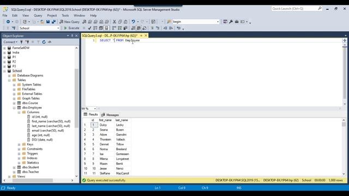Click the Cut scissors icon
The width and height of the screenshot is (349, 196).
click(115, 22)
